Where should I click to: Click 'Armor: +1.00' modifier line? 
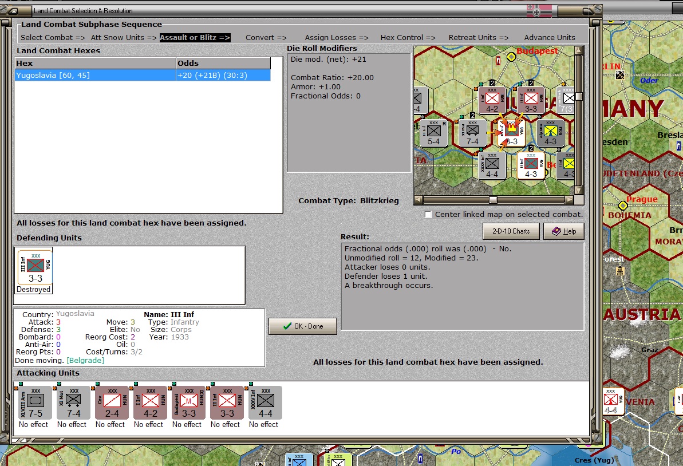315,86
